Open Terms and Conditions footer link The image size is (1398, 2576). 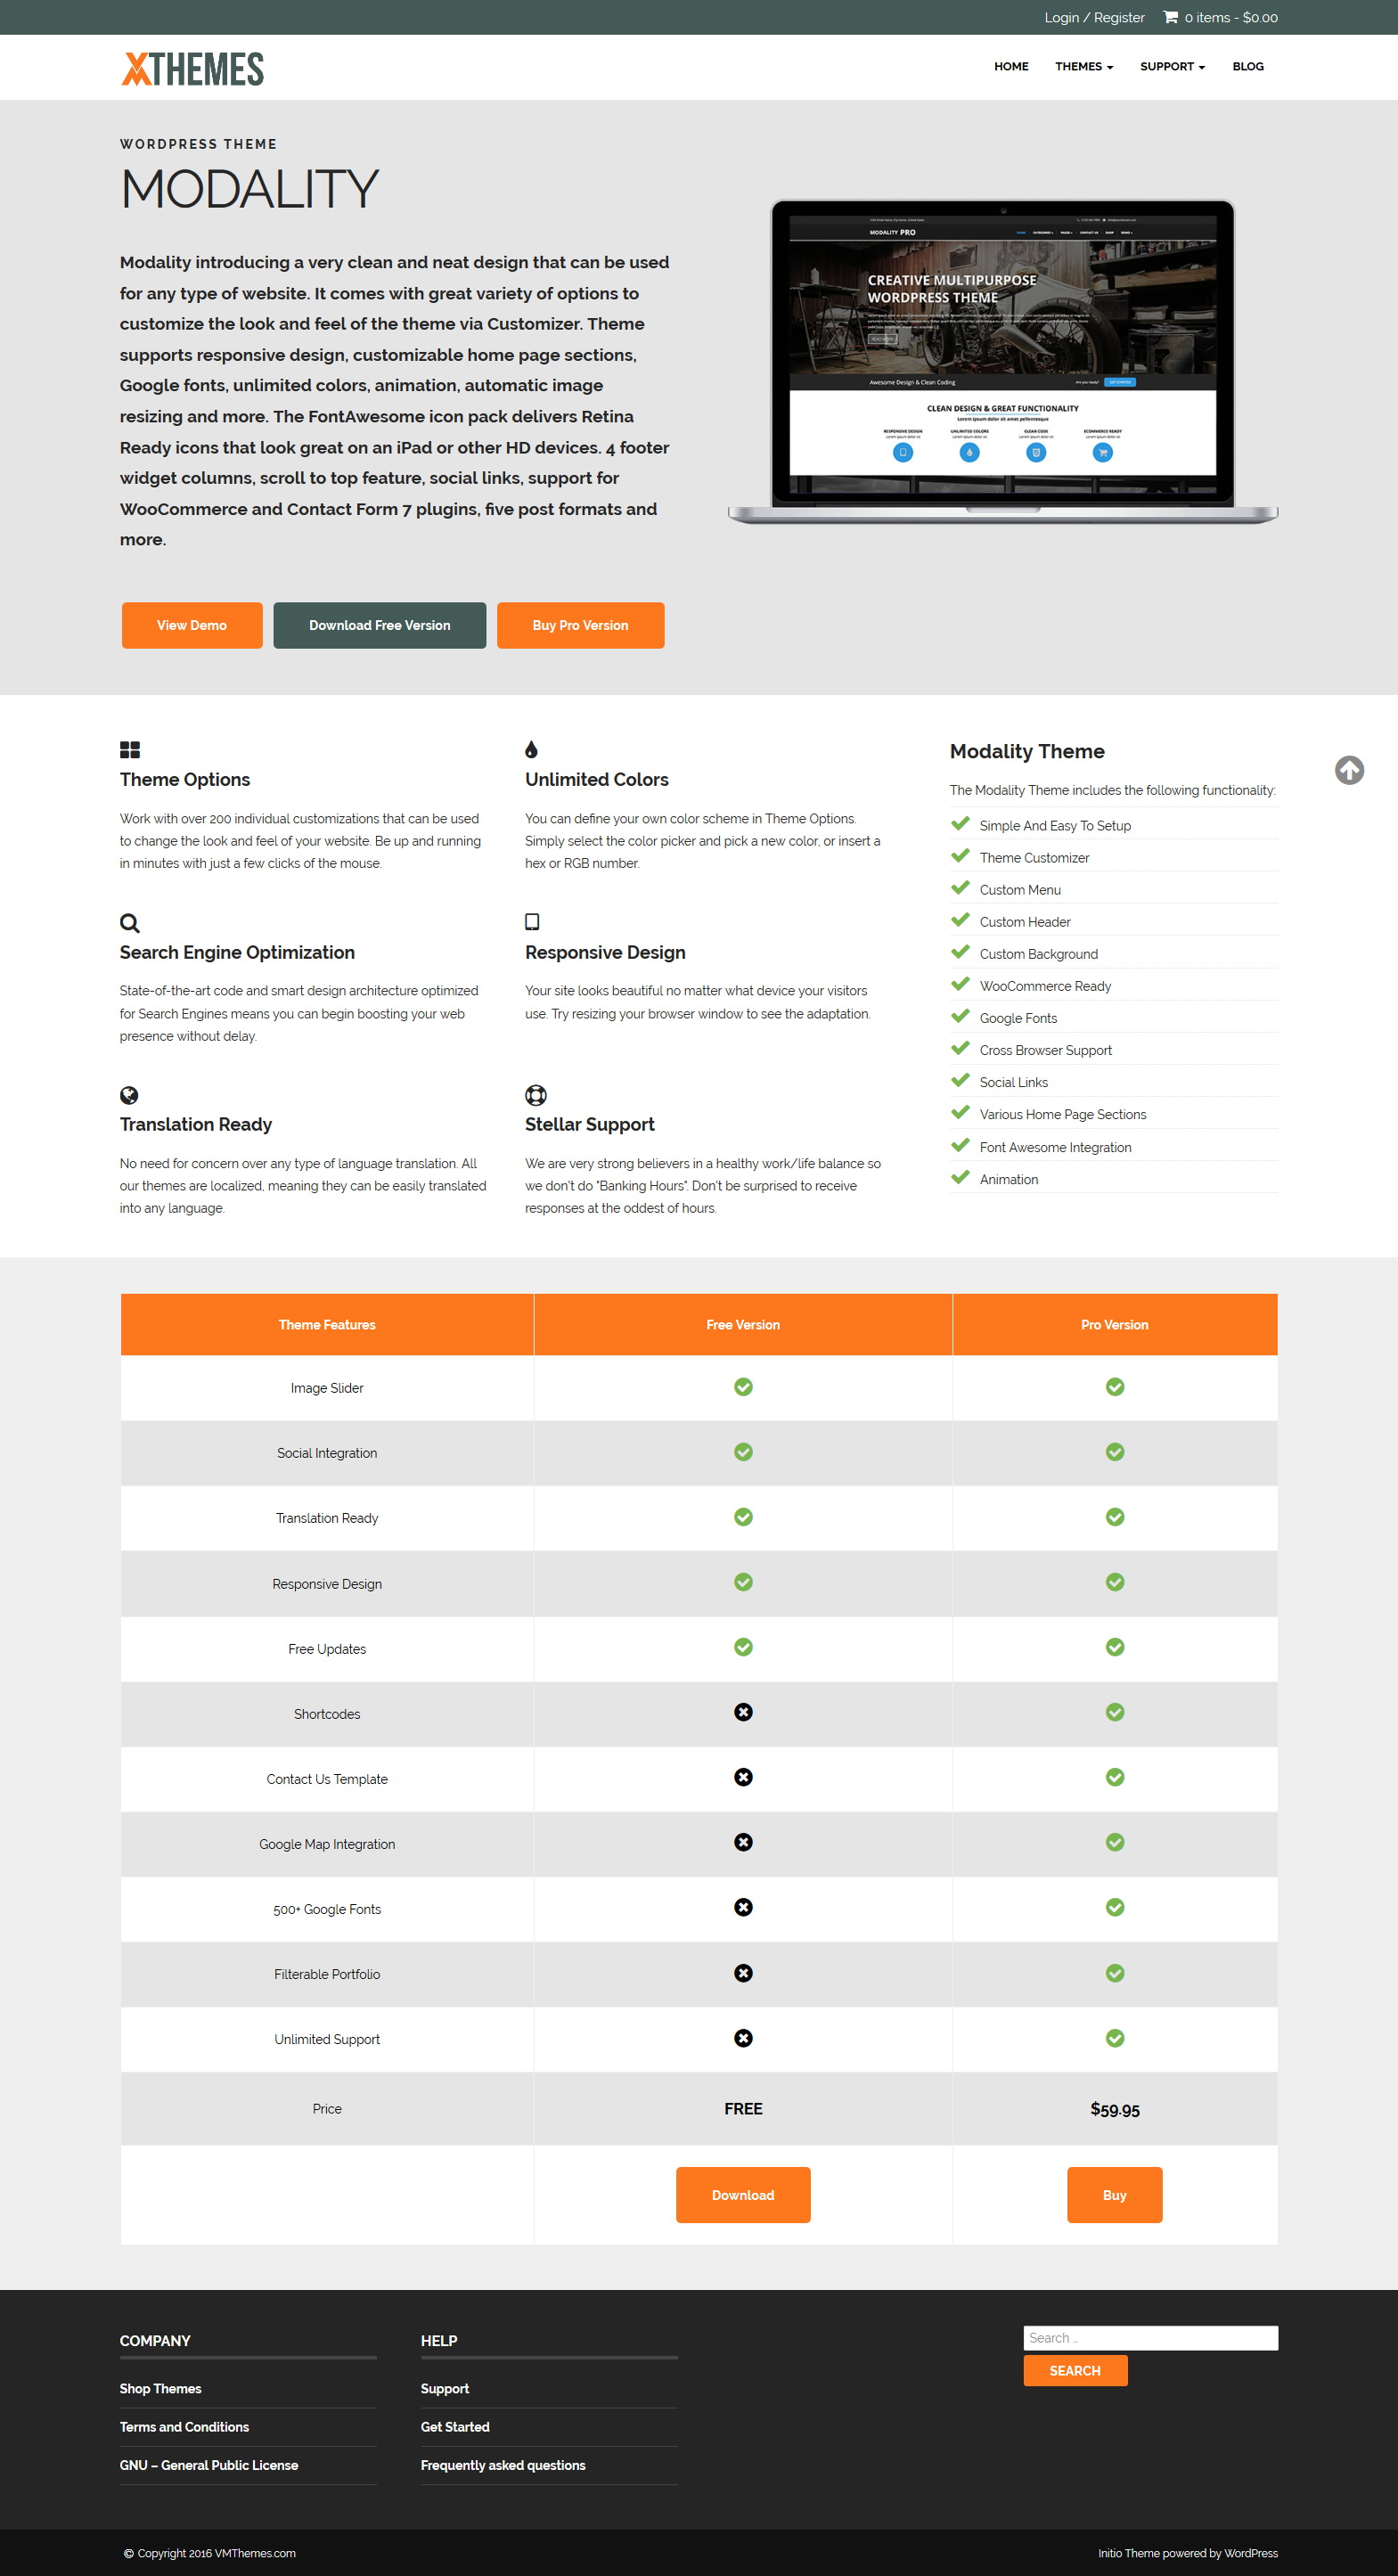pyautogui.click(x=184, y=2427)
